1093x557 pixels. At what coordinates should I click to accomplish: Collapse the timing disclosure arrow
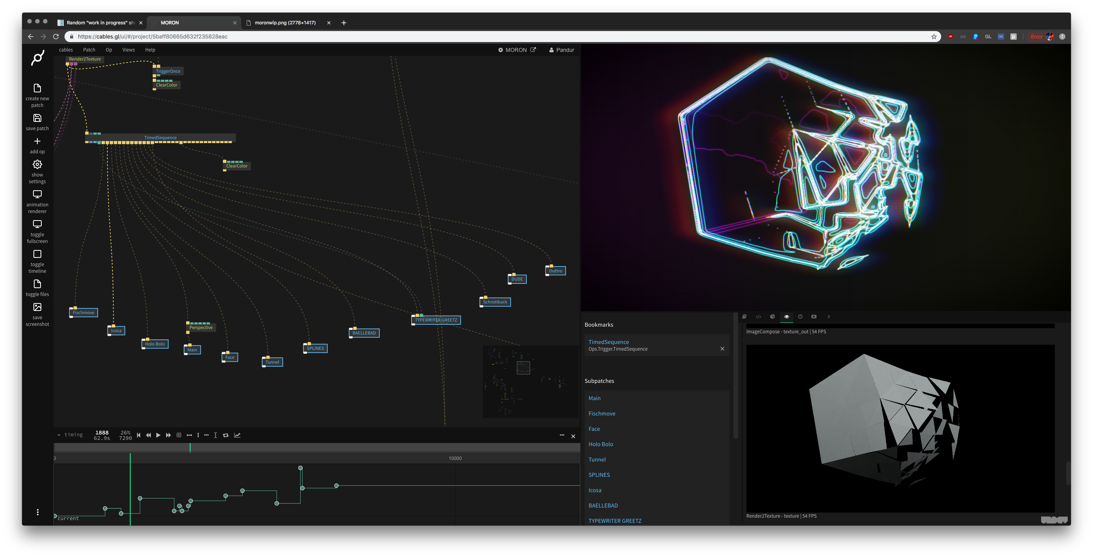pos(59,434)
